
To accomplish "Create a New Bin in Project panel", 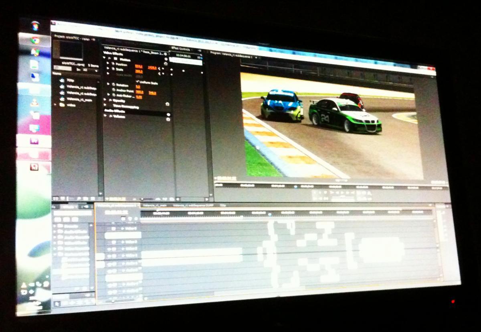I will [x=86, y=198].
